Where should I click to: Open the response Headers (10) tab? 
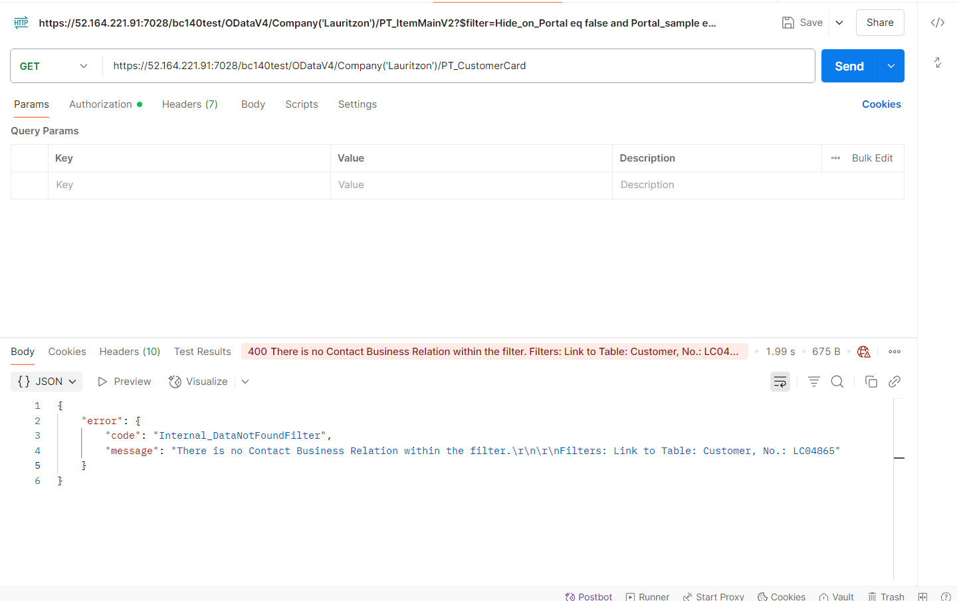130,352
